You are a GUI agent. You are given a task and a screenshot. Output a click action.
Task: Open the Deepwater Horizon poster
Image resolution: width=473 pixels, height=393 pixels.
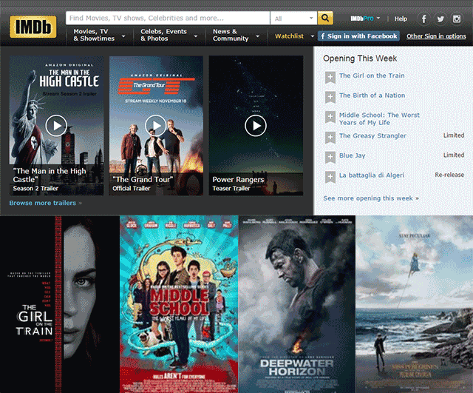click(x=296, y=305)
